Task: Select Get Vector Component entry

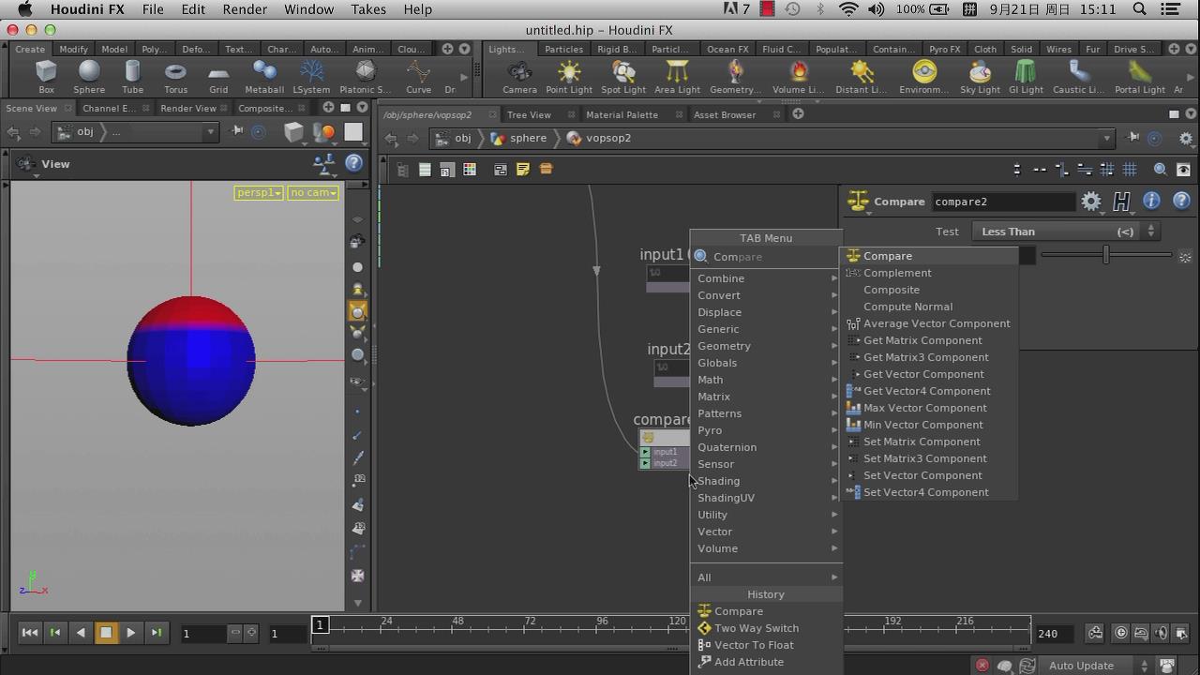Action: 928,374
